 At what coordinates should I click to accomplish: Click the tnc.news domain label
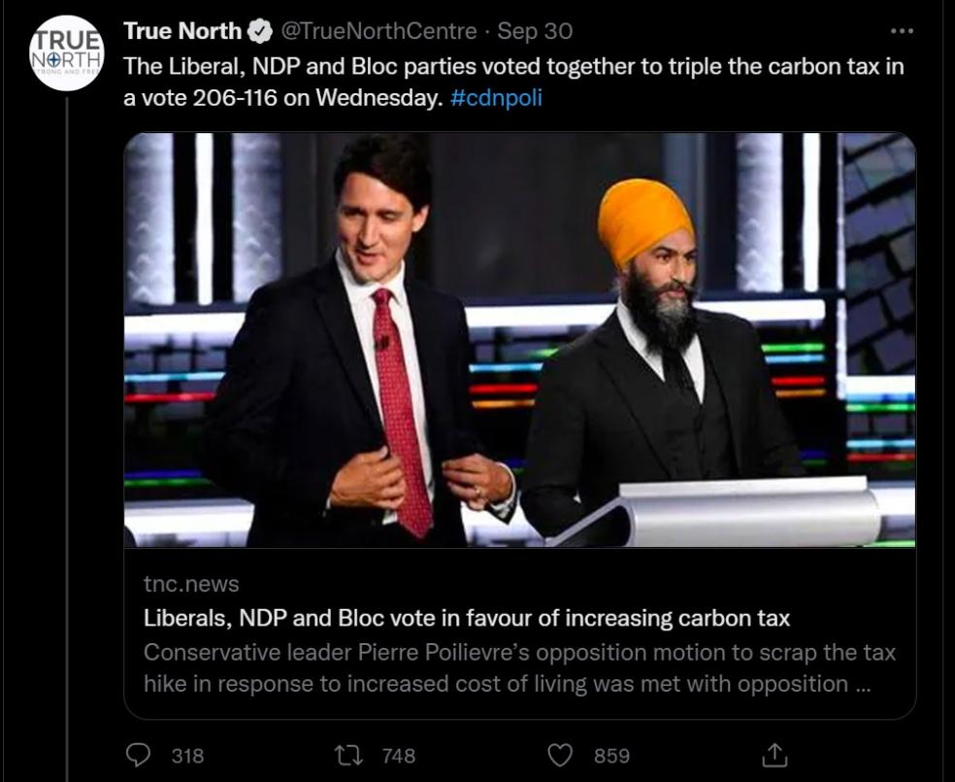click(x=191, y=584)
